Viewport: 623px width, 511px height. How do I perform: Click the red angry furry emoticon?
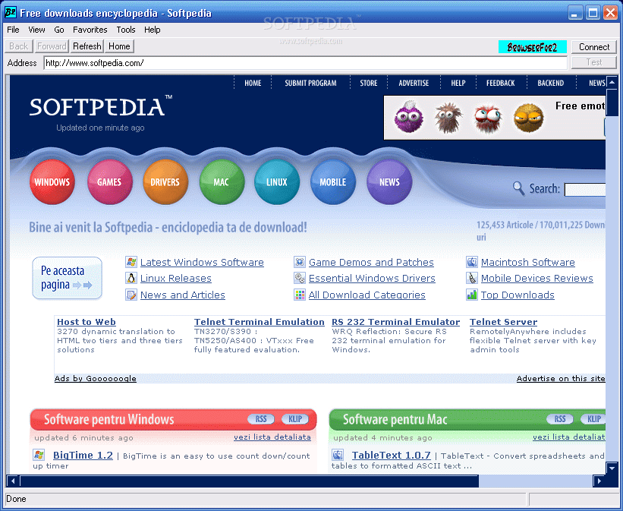tap(489, 118)
